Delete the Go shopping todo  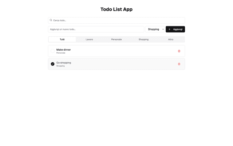179,64
